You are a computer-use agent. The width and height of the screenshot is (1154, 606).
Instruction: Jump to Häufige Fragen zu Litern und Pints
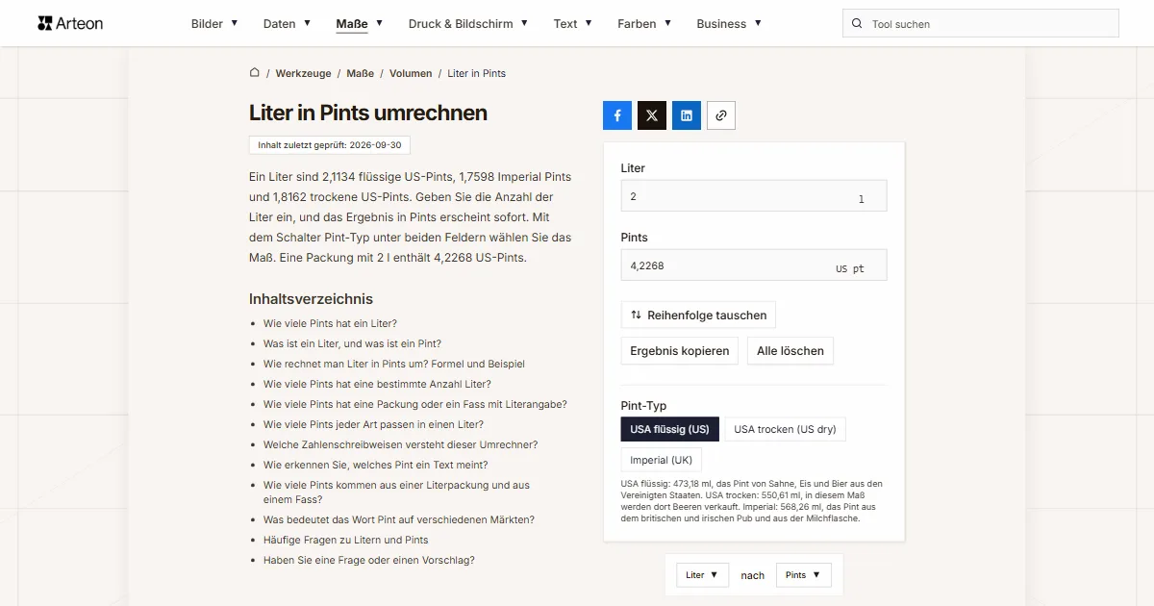(346, 540)
